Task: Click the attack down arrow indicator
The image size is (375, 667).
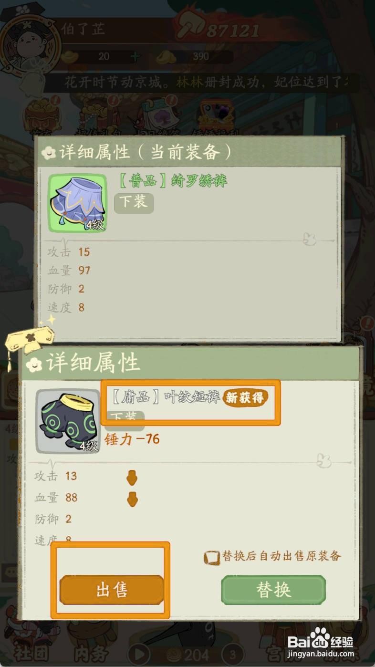Action: point(132,477)
